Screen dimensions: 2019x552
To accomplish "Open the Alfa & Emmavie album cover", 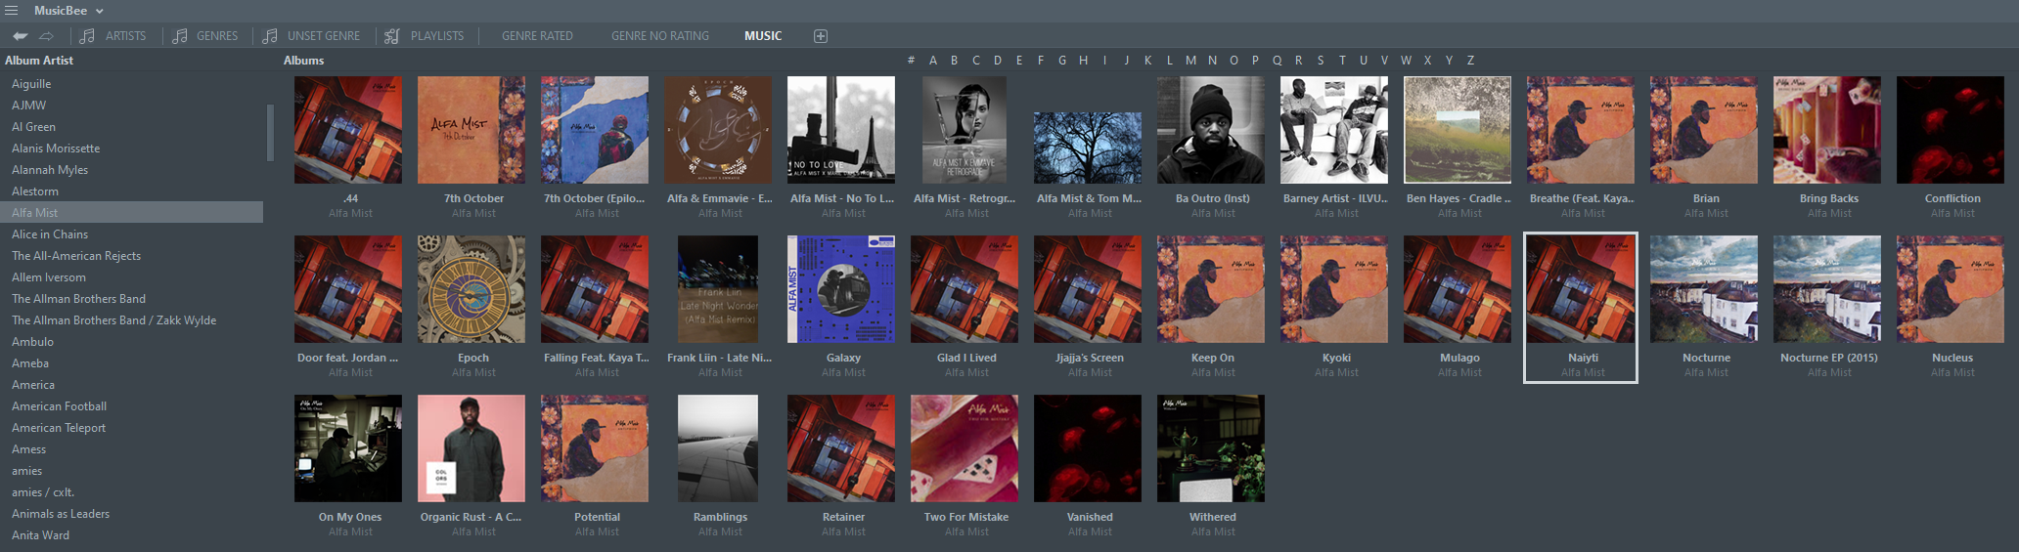I will [x=718, y=130].
